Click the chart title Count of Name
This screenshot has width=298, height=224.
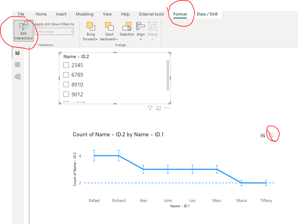coord(118,135)
